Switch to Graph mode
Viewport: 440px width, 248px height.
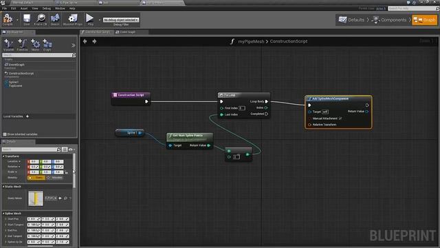425,20
